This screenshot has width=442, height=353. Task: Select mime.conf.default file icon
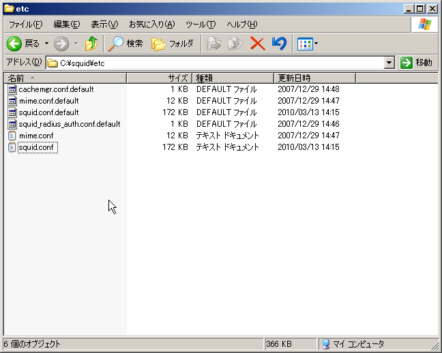coord(12,101)
